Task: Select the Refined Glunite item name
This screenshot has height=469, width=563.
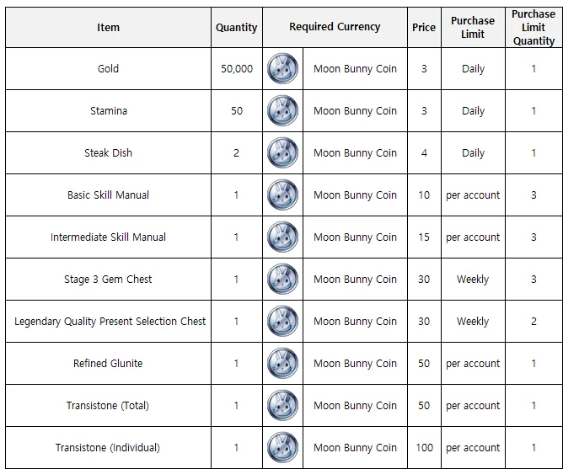Action: coord(108,364)
